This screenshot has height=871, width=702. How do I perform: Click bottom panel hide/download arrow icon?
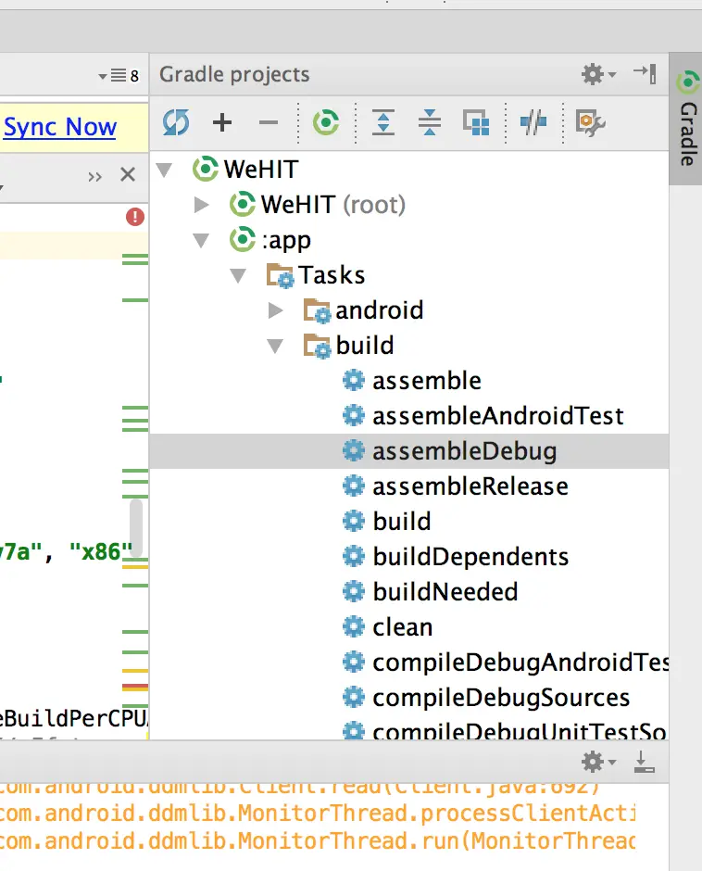[x=645, y=762]
